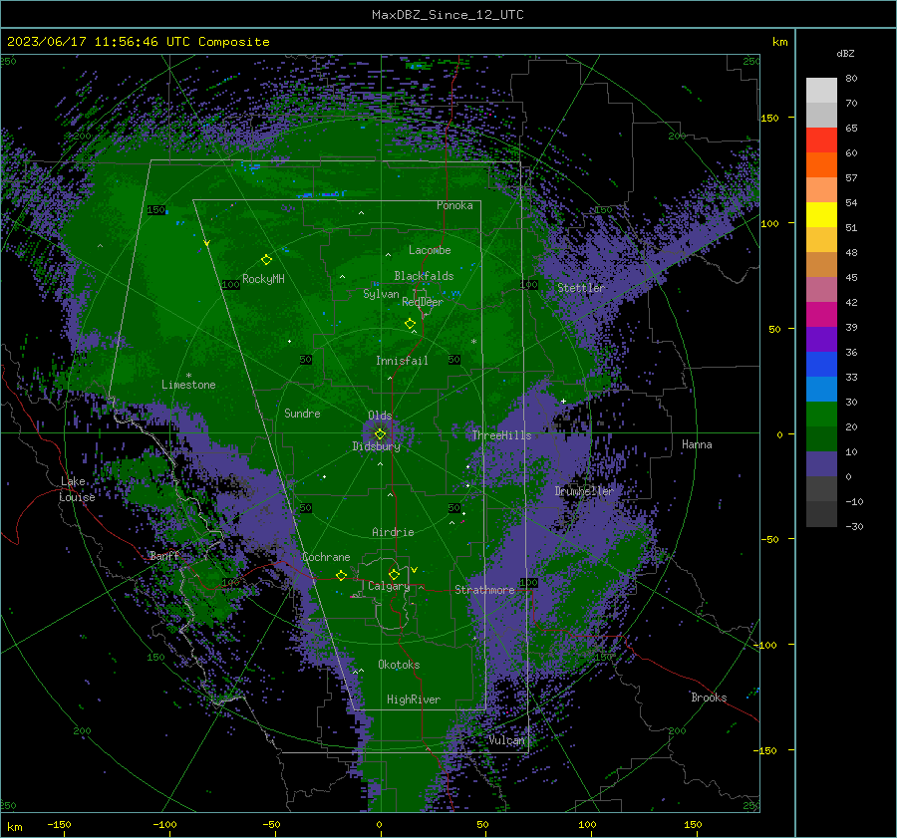This screenshot has width=897, height=838.
Task: Click the Drumheller town label
Action: click(583, 491)
